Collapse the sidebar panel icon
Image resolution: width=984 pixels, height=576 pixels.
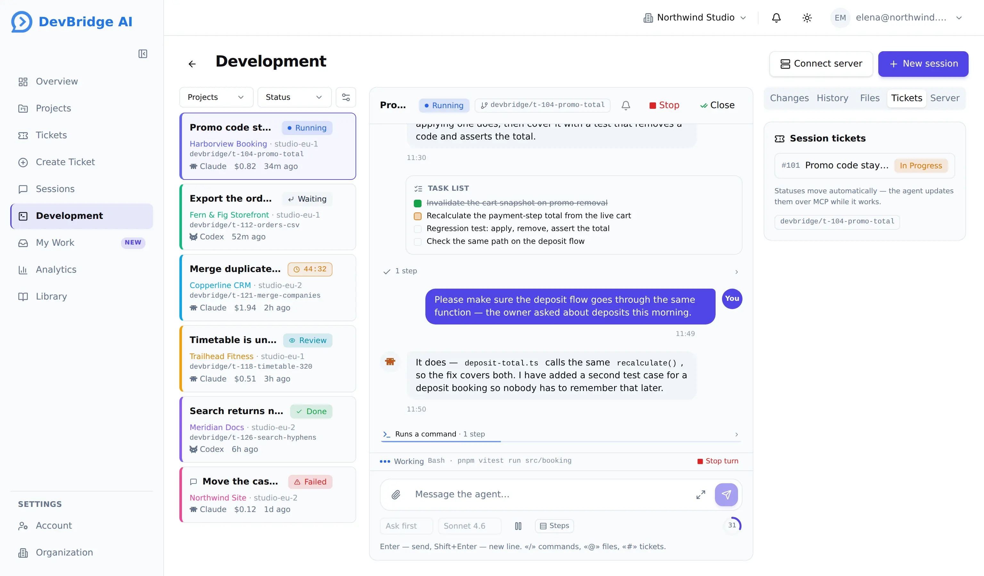pos(143,54)
